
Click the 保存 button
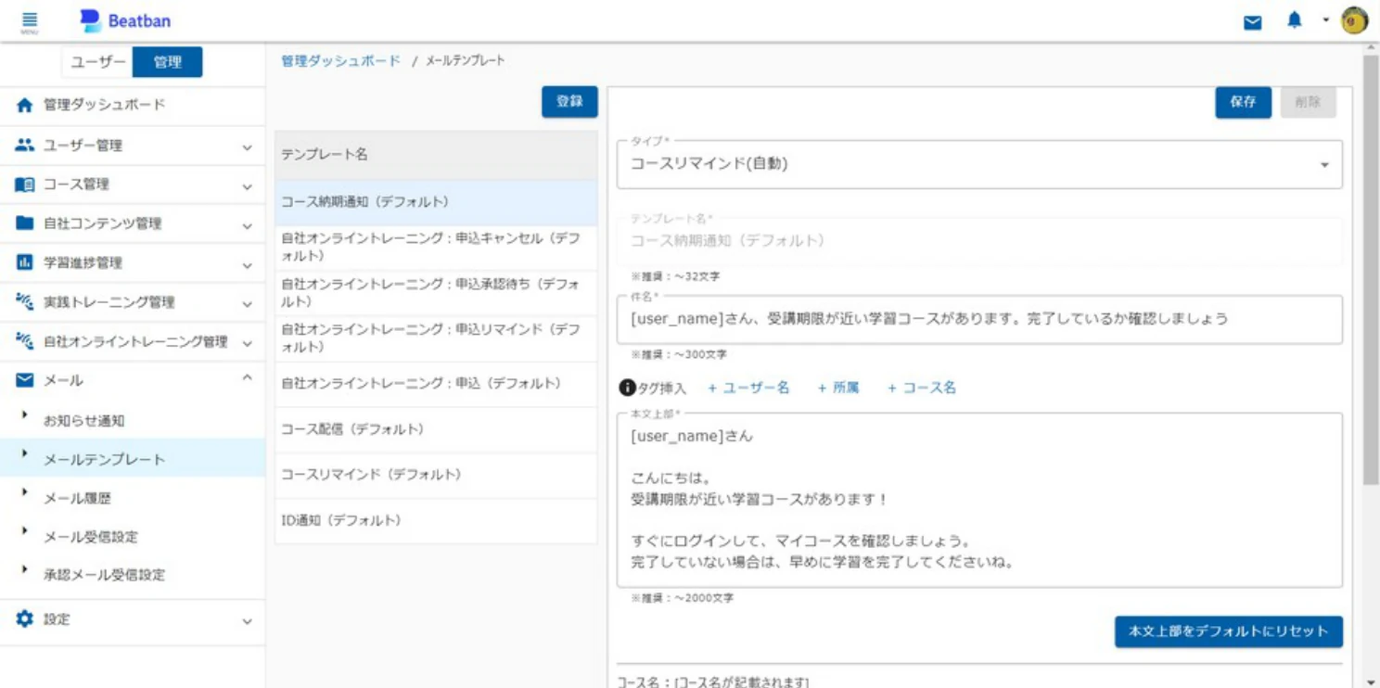(x=1243, y=102)
